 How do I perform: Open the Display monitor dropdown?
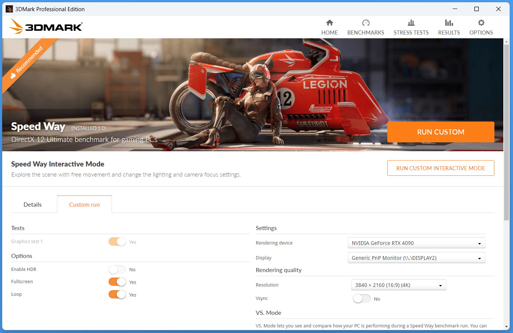[x=416, y=258]
